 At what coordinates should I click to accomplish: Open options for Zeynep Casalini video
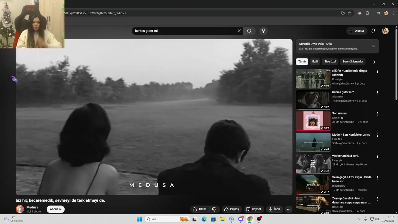[377, 199]
